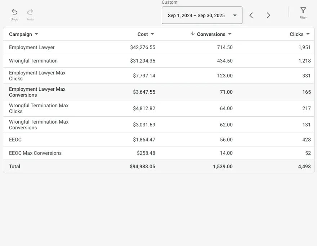Select the Wrongful Termination campaign row

click(x=33, y=61)
